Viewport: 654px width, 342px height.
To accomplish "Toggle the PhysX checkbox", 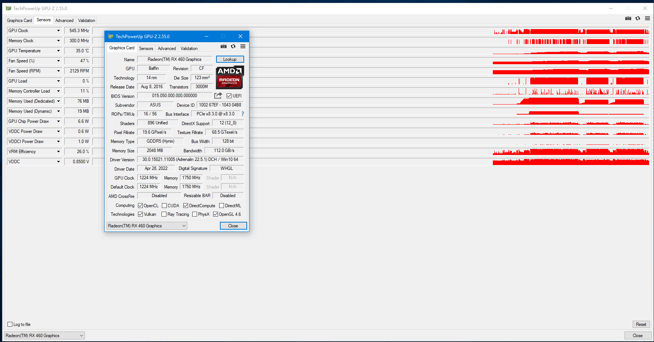I will coord(194,214).
